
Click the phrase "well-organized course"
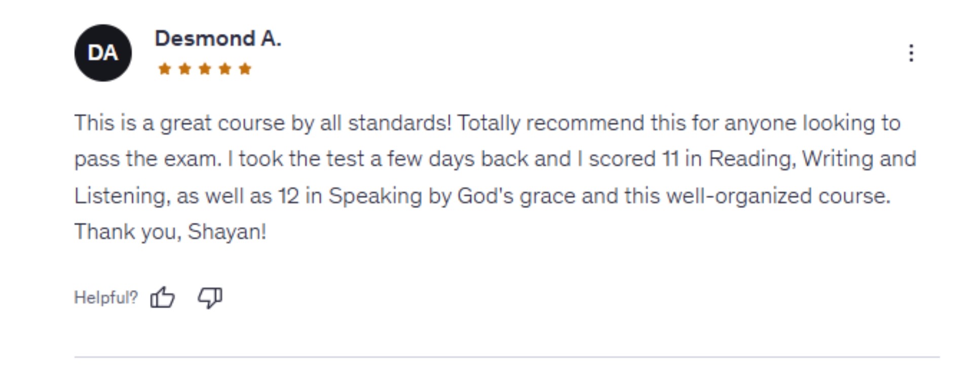point(777,196)
